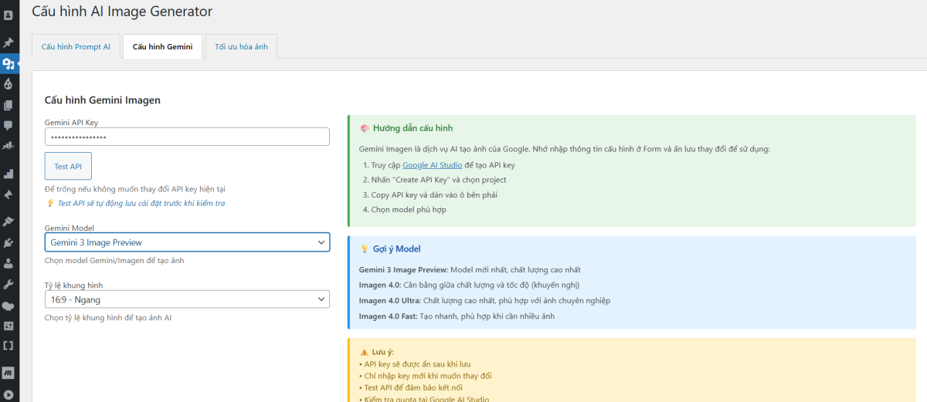The width and height of the screenshot is (927, 402).
Task: Open Posts via the pushpin sidebar icon
Action: (x=8, y=42)
